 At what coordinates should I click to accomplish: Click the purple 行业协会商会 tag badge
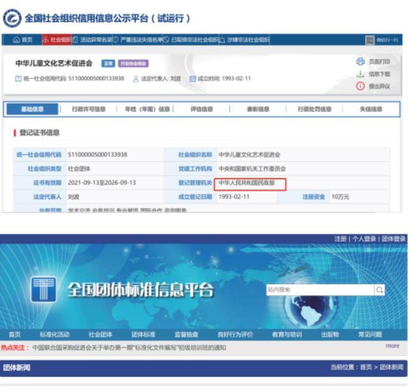point(133,64)
